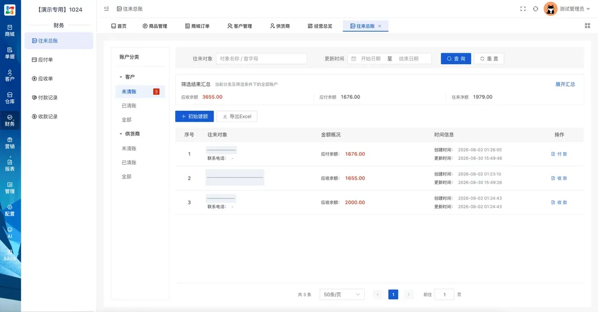Image resolution: width=598 pixels, height=312 pixels.
Task: Open the SASS sidebar module
Action: [10, 255]
